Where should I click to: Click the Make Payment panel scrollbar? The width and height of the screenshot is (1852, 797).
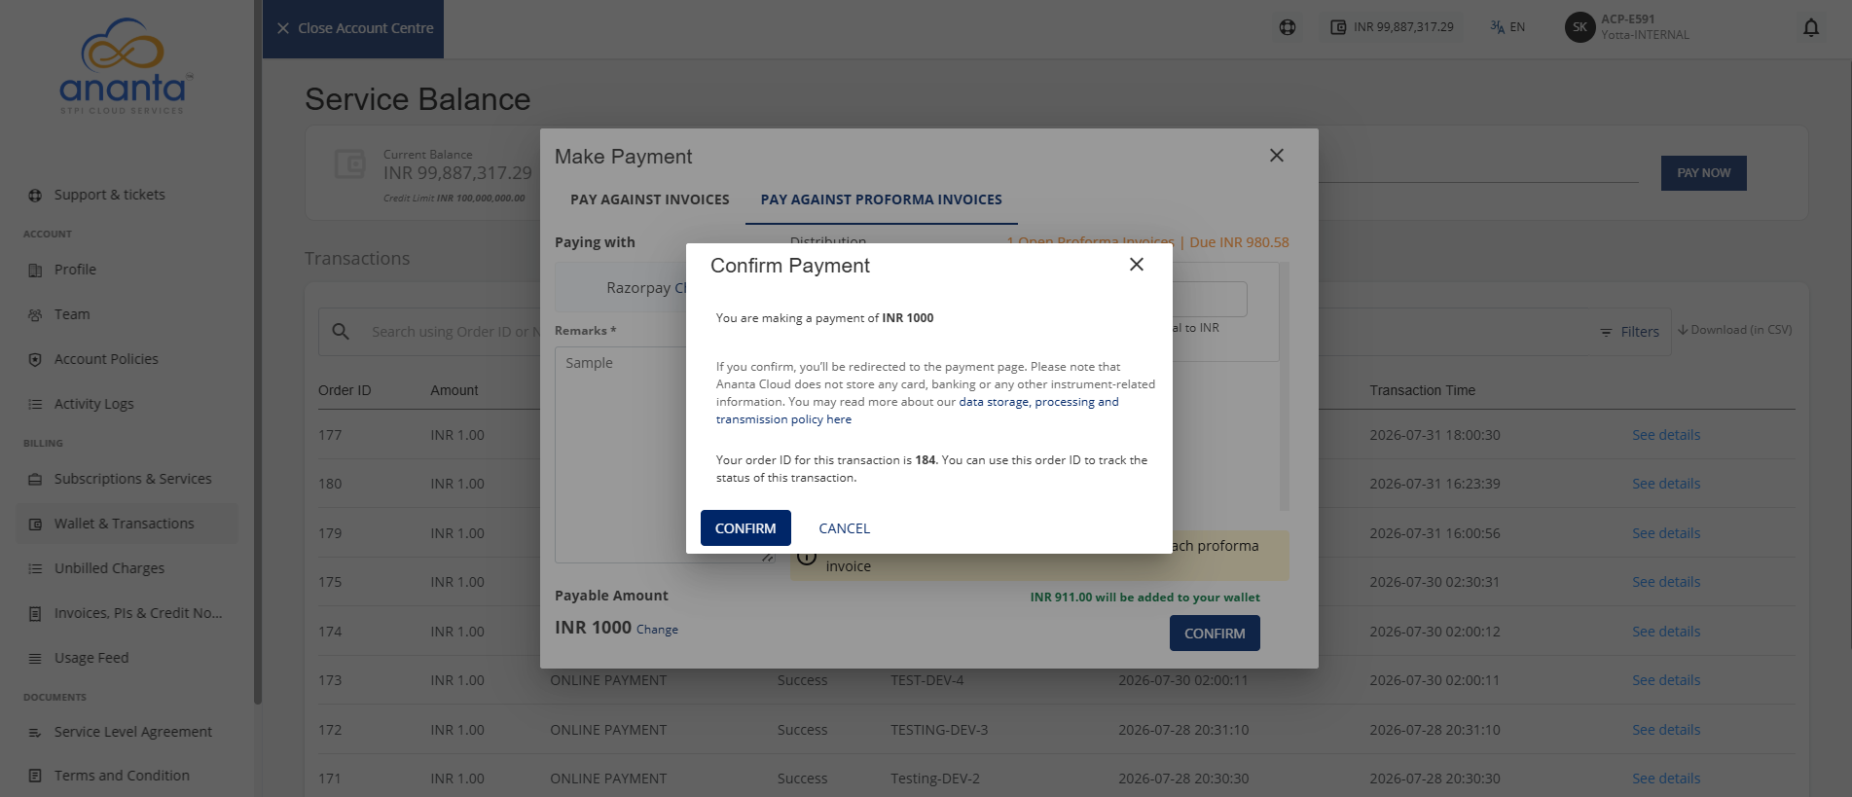1284,387
